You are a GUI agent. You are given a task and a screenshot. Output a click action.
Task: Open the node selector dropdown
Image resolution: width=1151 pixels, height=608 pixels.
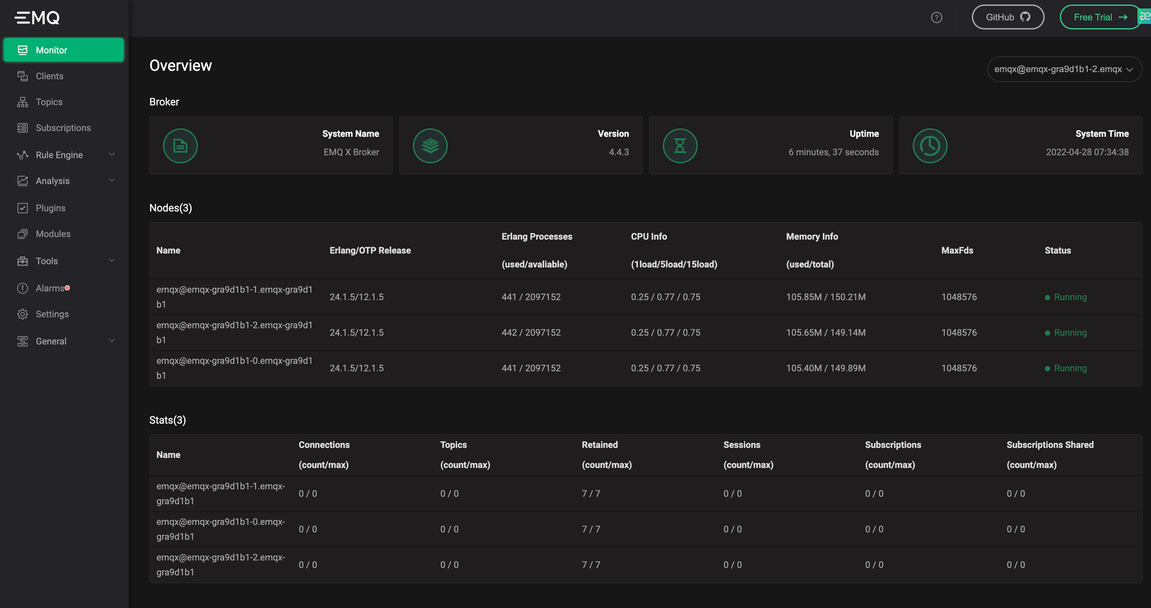pos(1064,69)
